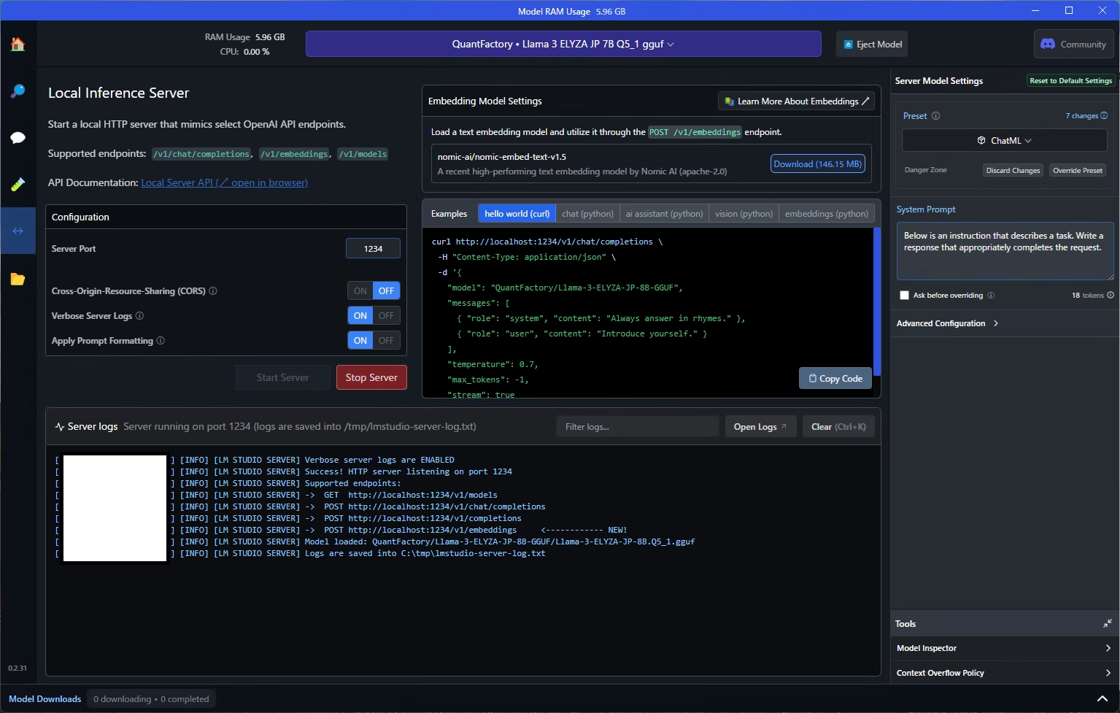Click info icon beside Verbose Server Logs
This screenshot has height=713, width=1120.
[x=139, y=315]
